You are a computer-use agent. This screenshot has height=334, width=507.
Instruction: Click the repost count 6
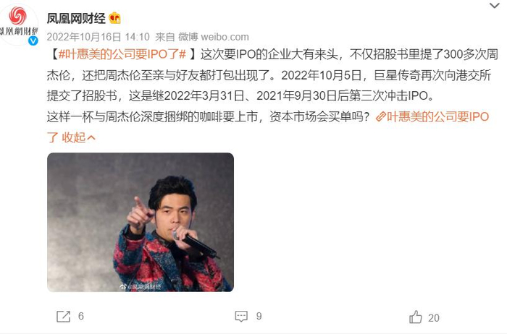pyautogui.click(x=81, y=316)
